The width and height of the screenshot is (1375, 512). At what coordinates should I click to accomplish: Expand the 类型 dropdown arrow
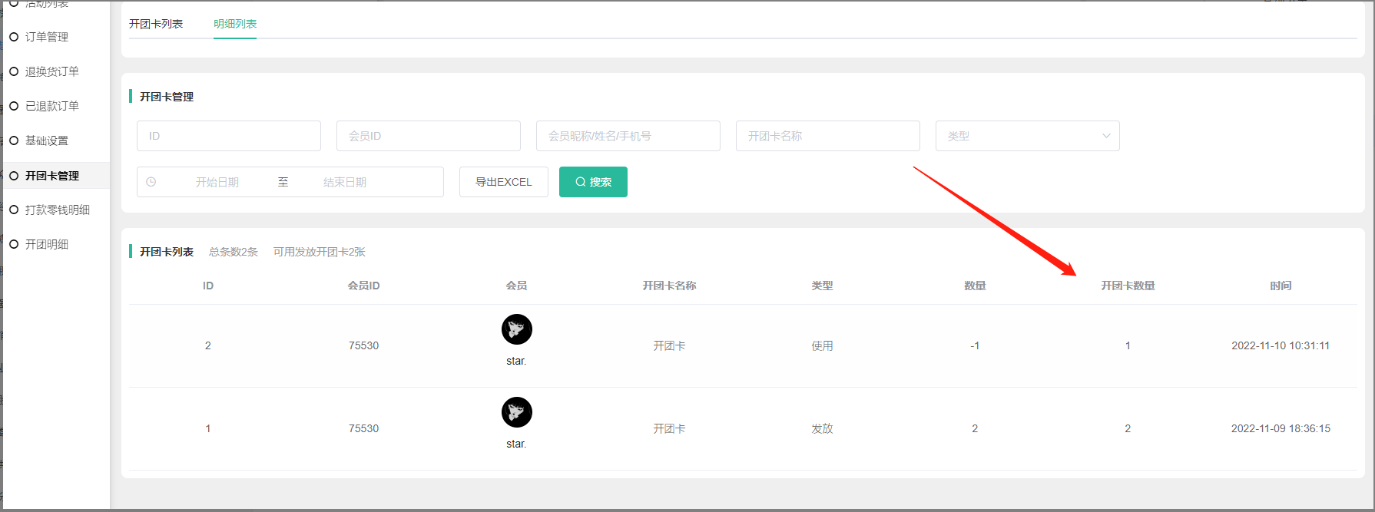click(1105, 136)
